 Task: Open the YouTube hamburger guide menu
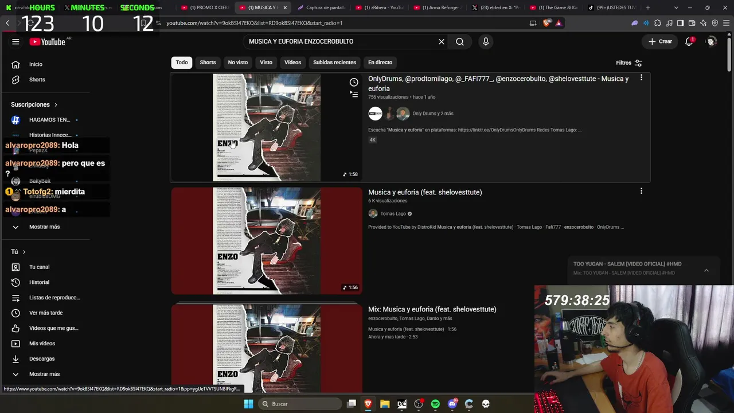point(15,42)
